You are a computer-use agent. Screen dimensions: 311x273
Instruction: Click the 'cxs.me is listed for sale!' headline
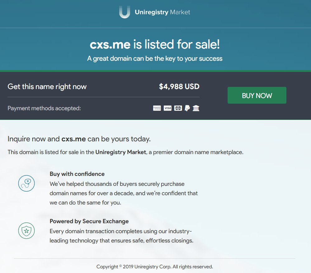click(155, 45)
